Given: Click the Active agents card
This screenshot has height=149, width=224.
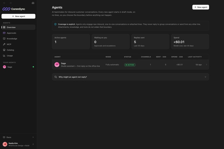Looking at the screenshot, I should click(x=71, y=42).
